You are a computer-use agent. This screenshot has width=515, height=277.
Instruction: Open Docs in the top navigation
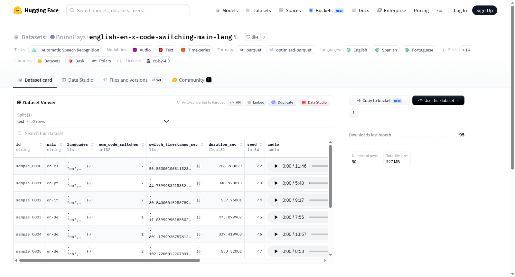coord(360,10)
